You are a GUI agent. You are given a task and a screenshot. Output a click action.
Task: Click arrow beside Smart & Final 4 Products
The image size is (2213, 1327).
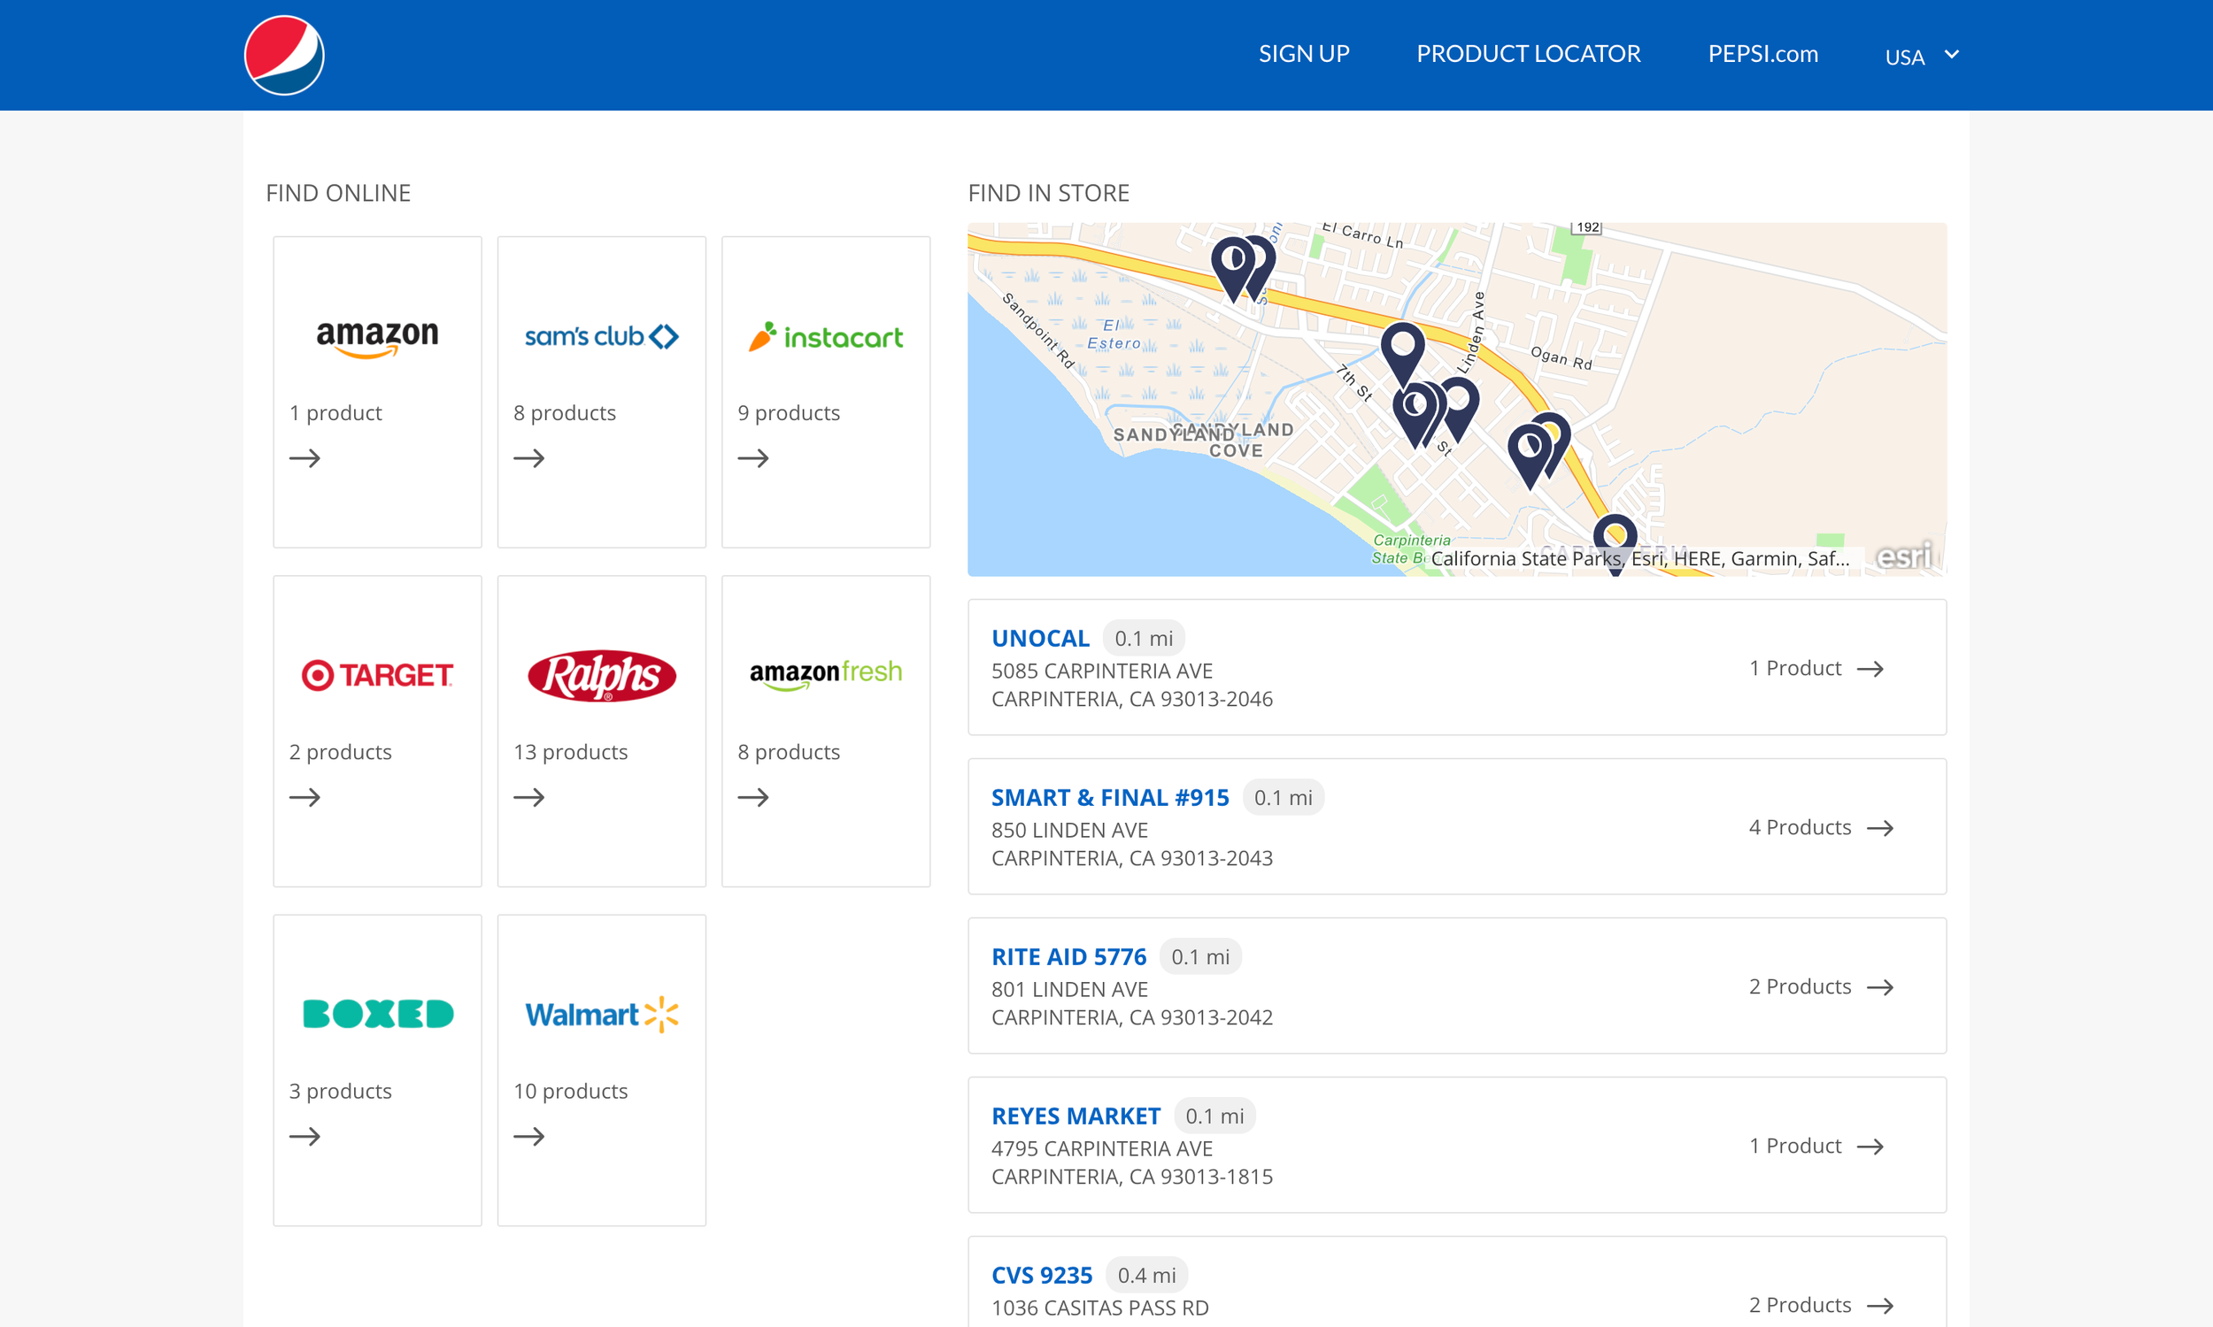(x=1880, y=828)
